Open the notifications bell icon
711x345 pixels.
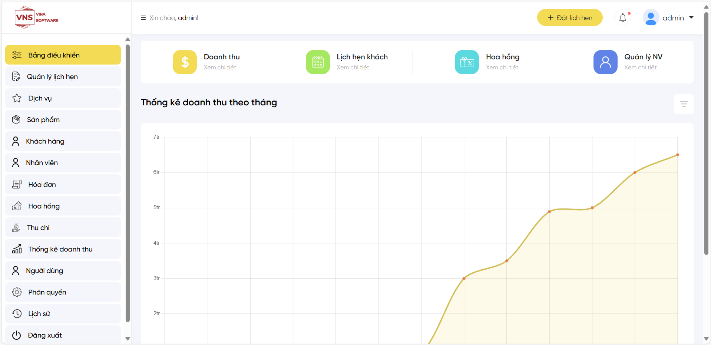click(x=623, y=18)
